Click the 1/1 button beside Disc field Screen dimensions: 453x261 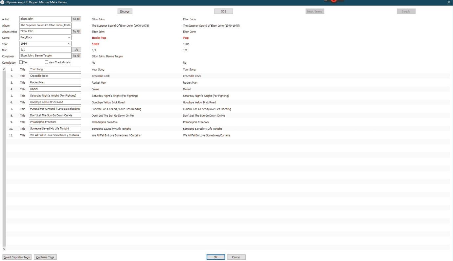76,50
